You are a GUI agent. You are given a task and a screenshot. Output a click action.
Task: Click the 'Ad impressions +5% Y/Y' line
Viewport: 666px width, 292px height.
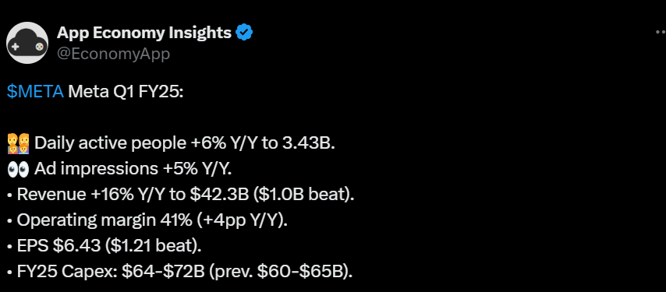(x=133, y=169)
